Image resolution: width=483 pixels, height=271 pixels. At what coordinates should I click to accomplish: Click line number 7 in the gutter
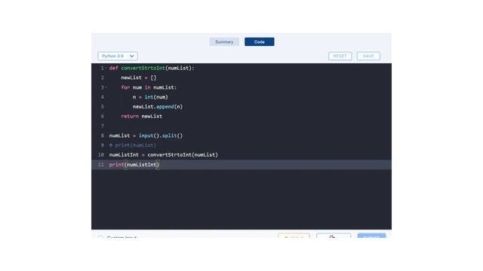103,126
